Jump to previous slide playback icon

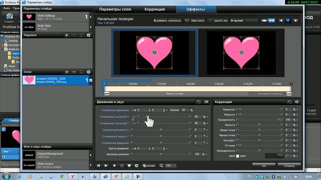pos(98,165)
